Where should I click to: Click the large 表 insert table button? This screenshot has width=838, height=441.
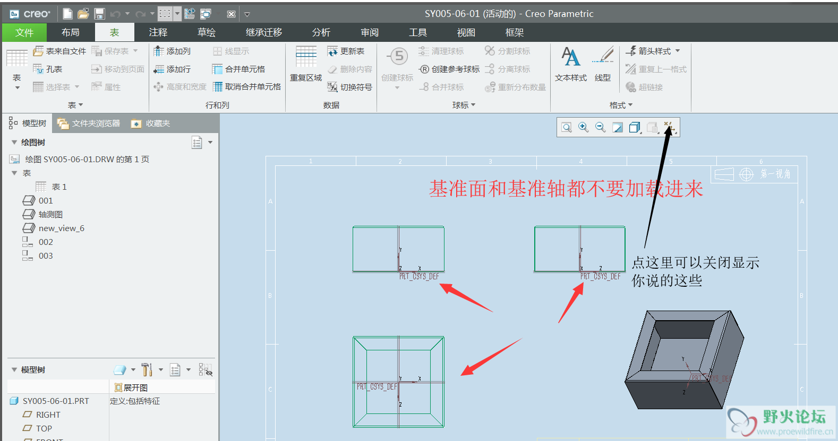point(17,69)
